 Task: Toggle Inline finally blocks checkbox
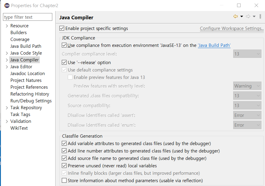coord(64,173)
